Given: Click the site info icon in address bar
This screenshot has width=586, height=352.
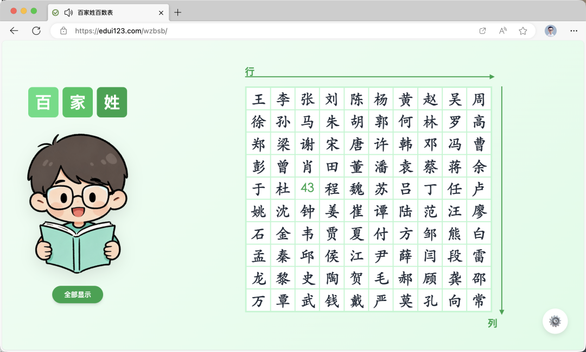Looking at the screenshot, I should [x=63, y=31].
